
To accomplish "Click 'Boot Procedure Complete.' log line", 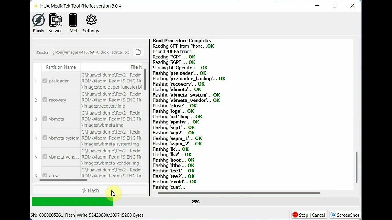I will coord(182,41).
